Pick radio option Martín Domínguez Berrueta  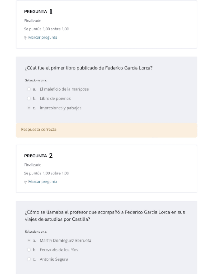[29, 240]
